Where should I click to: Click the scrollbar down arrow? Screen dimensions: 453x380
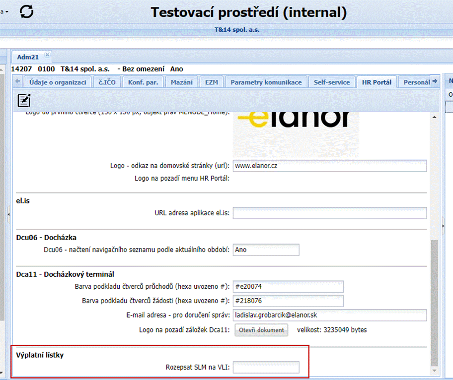(435, 371)
